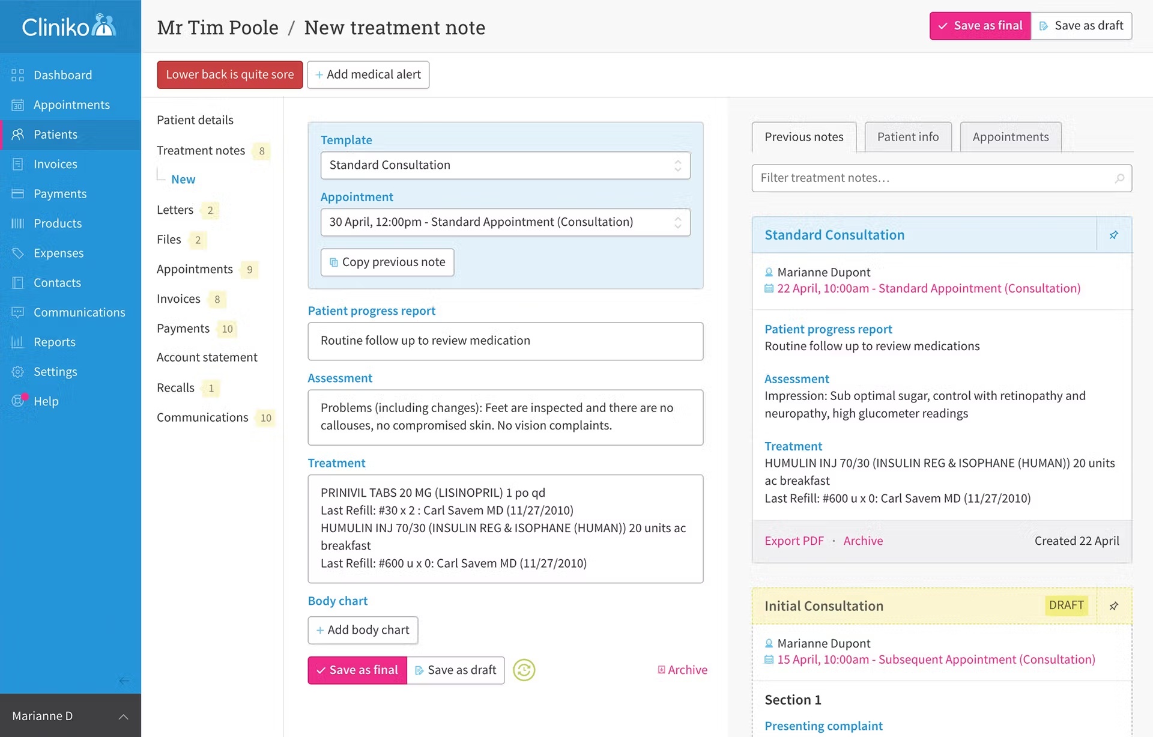Image resolution: width=1153 pixels, height=737 pixels.
Task: Pin the Standard Consultation note
Action: (1114, 235)
